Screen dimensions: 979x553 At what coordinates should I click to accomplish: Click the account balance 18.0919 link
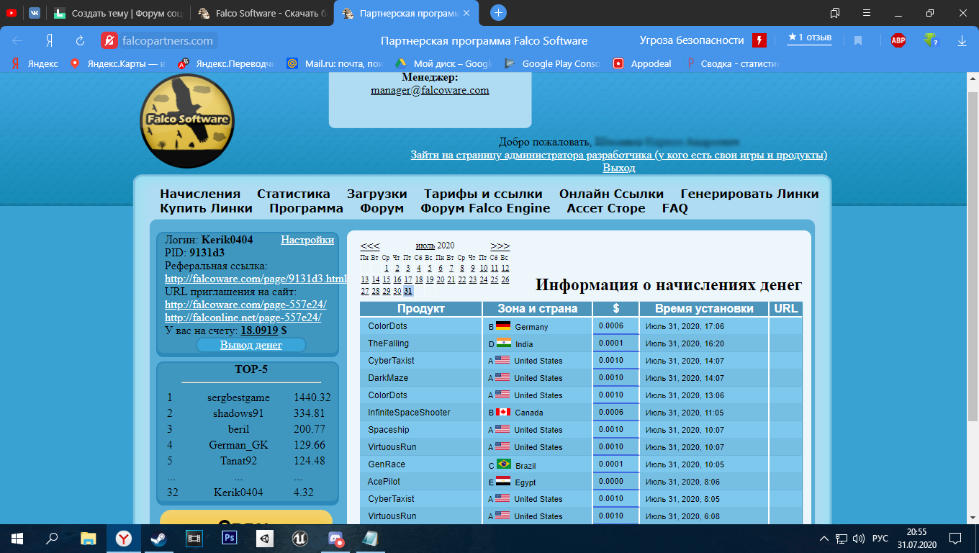click(259, 331)
